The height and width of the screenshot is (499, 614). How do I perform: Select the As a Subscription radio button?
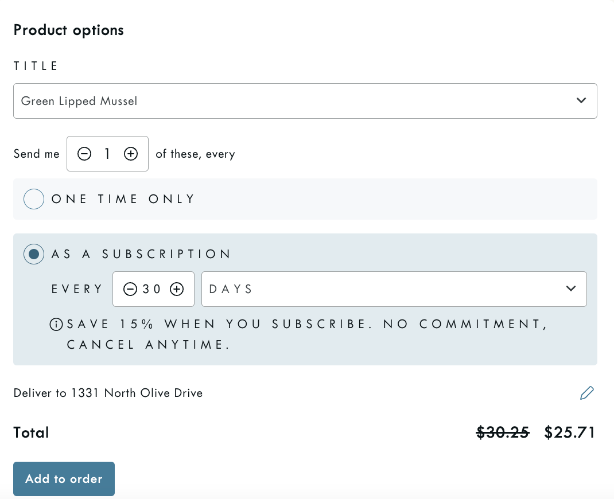[x=34, y=254]
